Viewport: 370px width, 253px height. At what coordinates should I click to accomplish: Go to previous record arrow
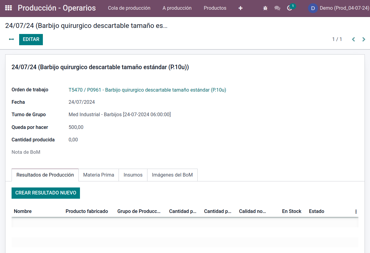pyautogui.click(x=353, y=39)
